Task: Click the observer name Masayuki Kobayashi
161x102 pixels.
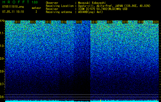Action: (92, 3)
